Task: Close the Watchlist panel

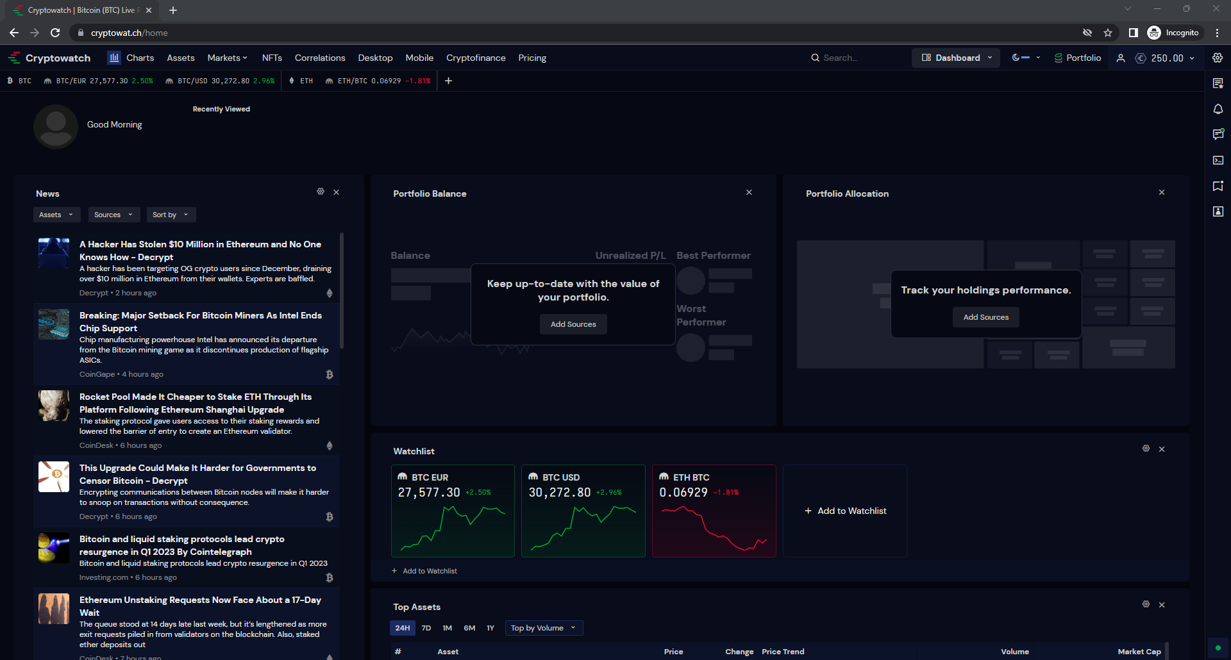Action: click(1162, 449)
